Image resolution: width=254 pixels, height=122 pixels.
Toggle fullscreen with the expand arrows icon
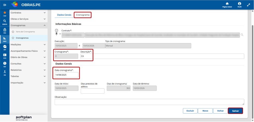click(x=249, y=5)
